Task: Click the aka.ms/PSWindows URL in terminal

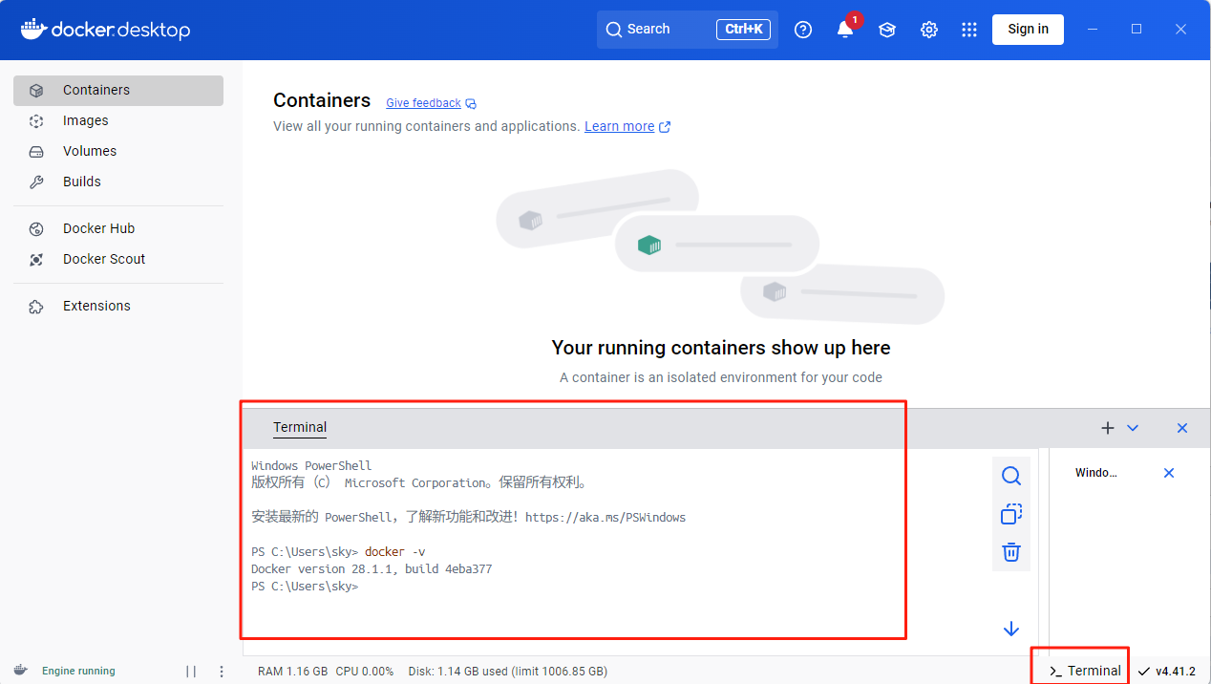Action: click(605, 517)
